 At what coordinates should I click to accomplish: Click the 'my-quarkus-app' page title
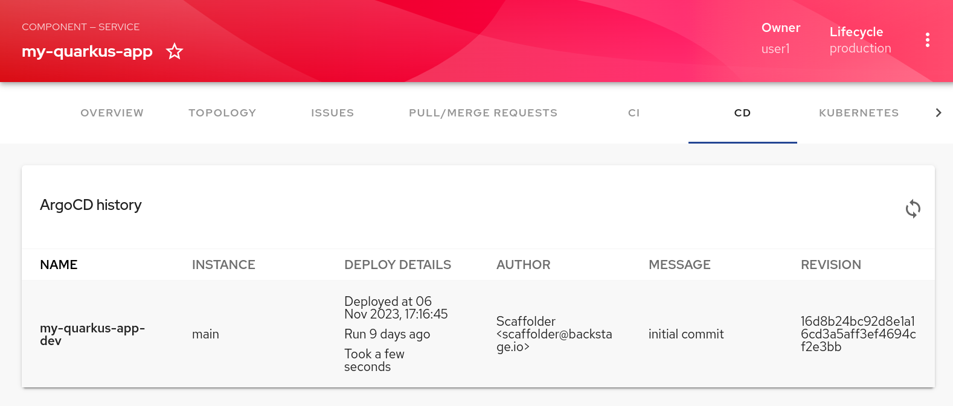[87, 51]
